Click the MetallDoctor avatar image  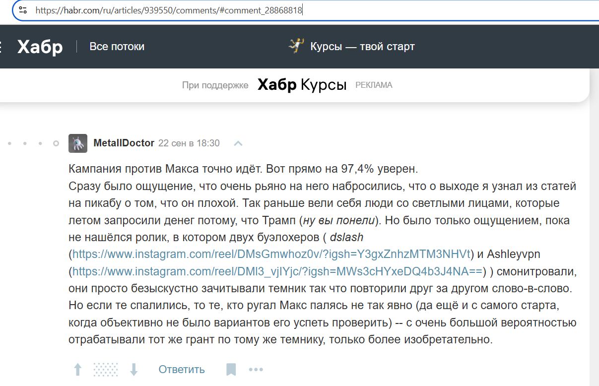[x=78, y=143]
